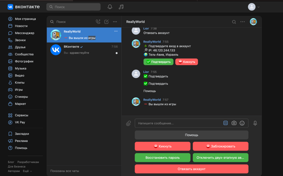Click the Музыка sidebar icon

pos(10,68)
